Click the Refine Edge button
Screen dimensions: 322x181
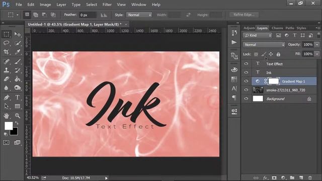coord(244,15)
